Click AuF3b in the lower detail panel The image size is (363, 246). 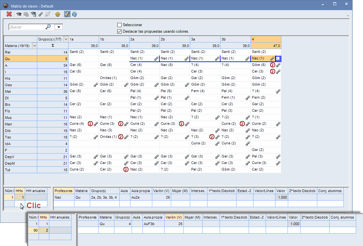[x=153, y=224]
